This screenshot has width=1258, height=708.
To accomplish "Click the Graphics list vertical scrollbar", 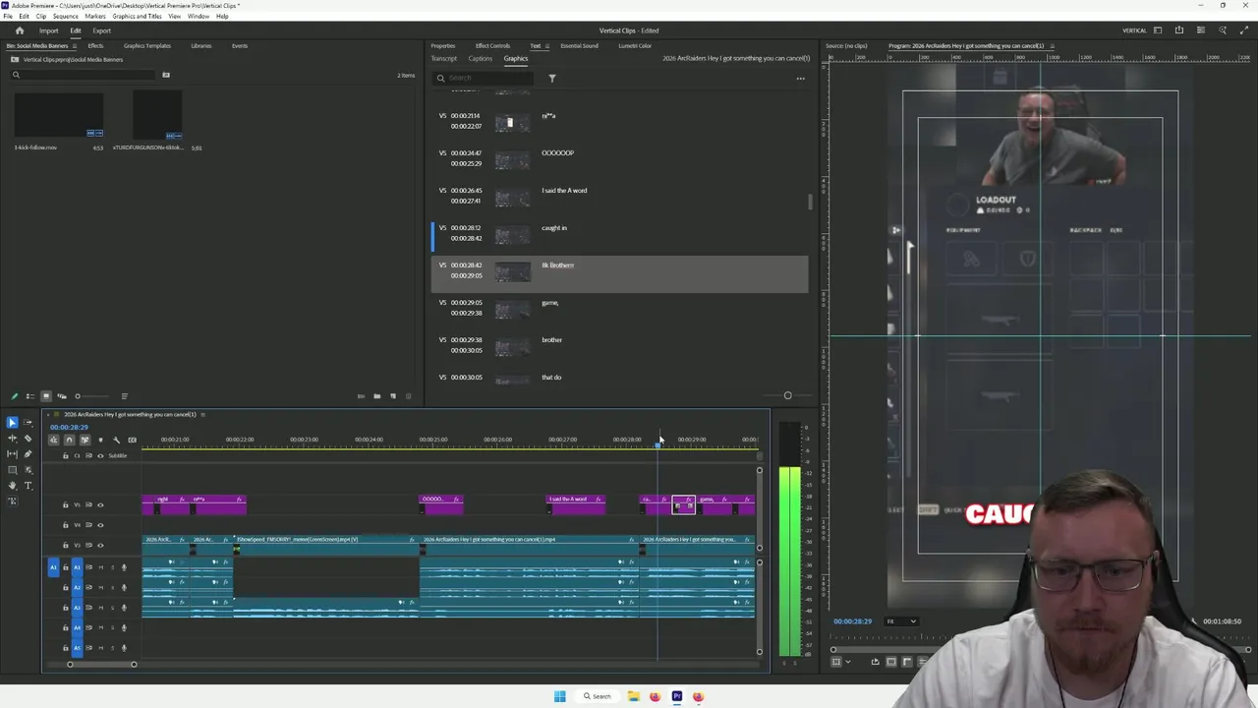I will point(811,202).
